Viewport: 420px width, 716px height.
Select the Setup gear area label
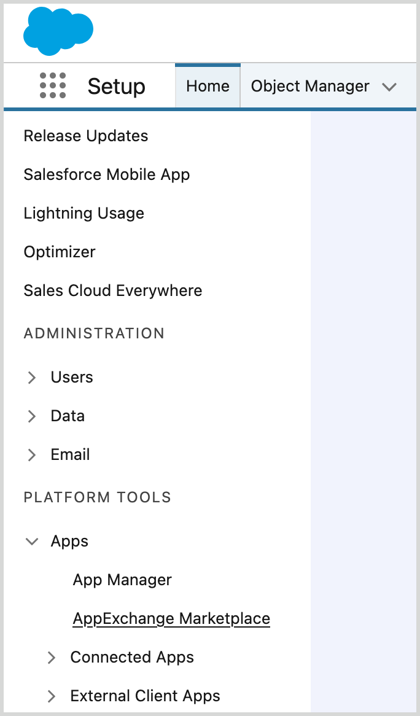(x=116, y=86)
